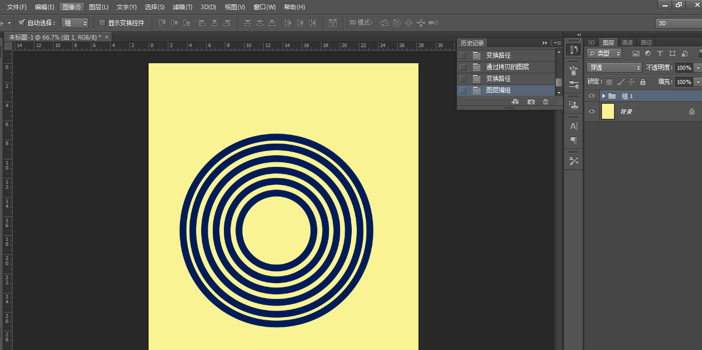Open the History panel flyout menu
This screenshot has height=350, width=702.
(x=557, y=43)
